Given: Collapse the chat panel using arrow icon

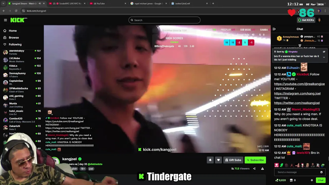Looking at the screenshot, I should [x=274, y=29].
